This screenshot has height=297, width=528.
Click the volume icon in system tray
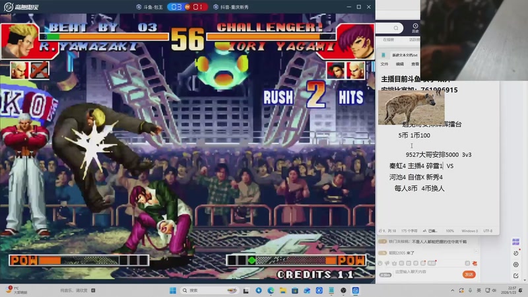pos(494,290)
